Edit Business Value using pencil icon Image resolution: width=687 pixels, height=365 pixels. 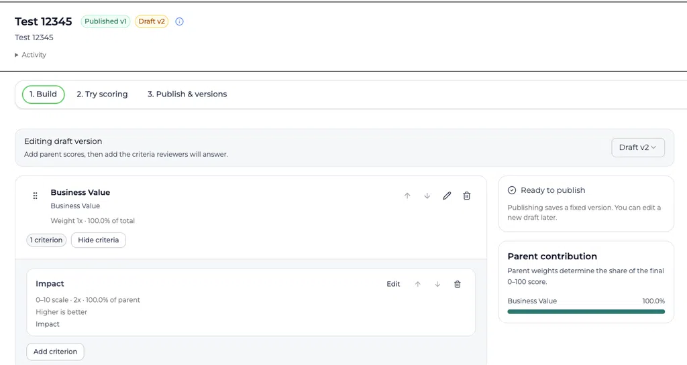pos(447,196)
